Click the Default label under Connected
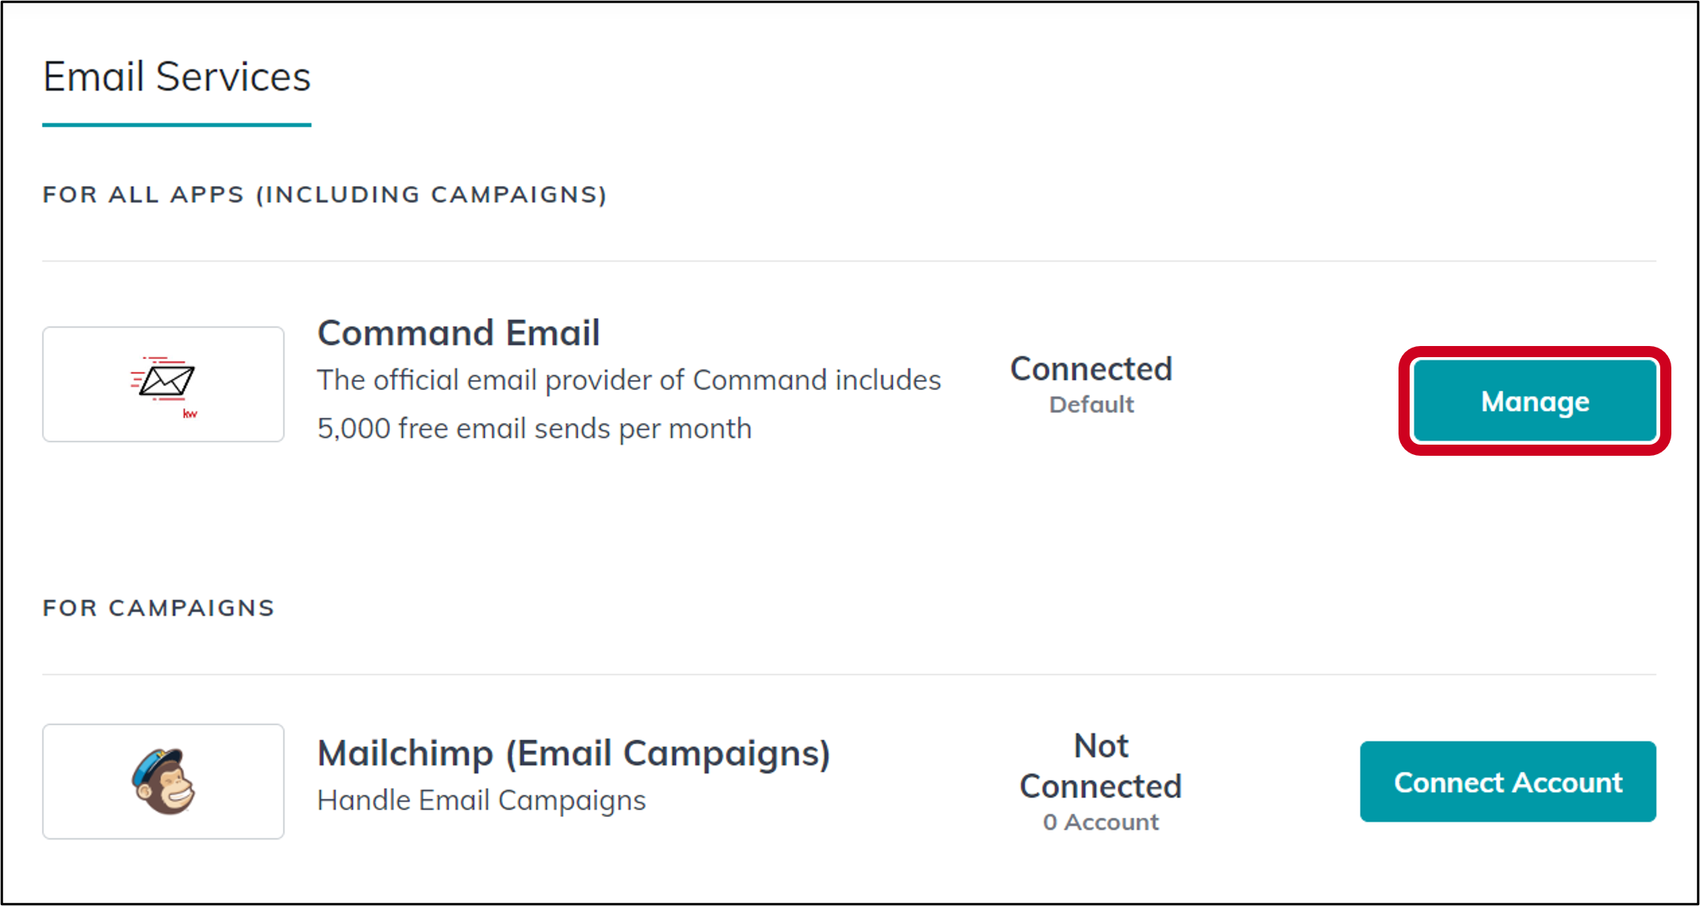1700x906 pixels. click(1091, 404)
